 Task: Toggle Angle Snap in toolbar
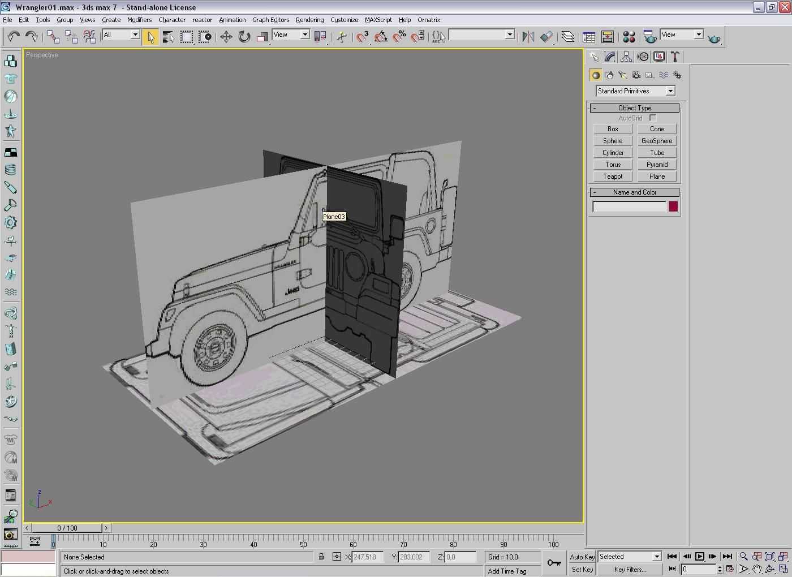(x=381, y=37)
